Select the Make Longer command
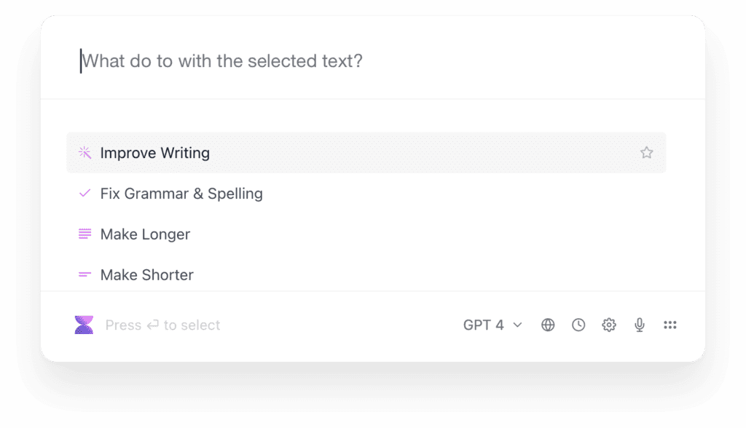746x428 pixels. [x=145, y=234]
